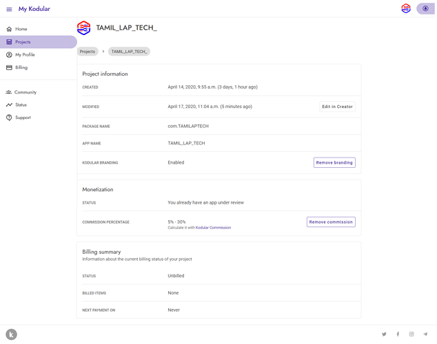Image resolution: width=437 pixels, height=344 pixels.
Task: Click the Projects breadcrumb chip
Action: 88,52
